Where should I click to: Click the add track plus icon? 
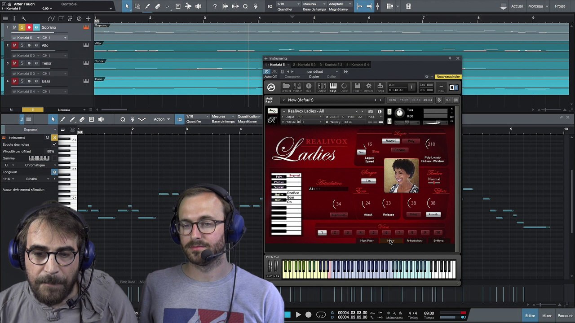pyautogui.click(x=88, y=18)
